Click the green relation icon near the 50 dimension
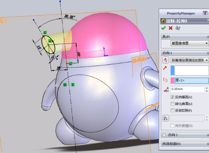The image size is (209, 153). pyautogui.click(x=70, y=64)
